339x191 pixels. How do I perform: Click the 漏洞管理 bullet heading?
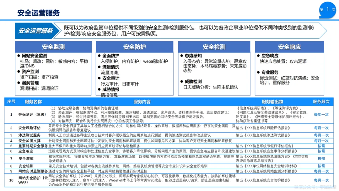coord(30,83)
